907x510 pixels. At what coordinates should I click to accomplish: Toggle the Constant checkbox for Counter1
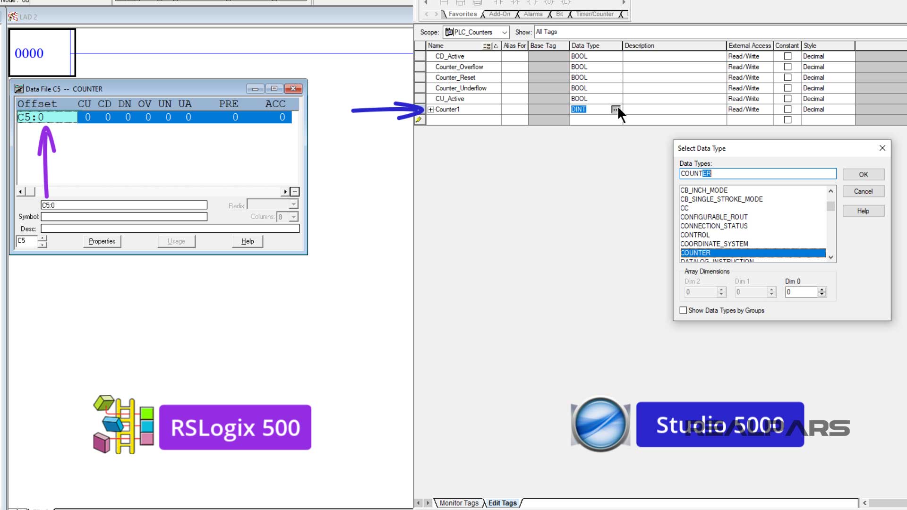[x=787, y=109]
